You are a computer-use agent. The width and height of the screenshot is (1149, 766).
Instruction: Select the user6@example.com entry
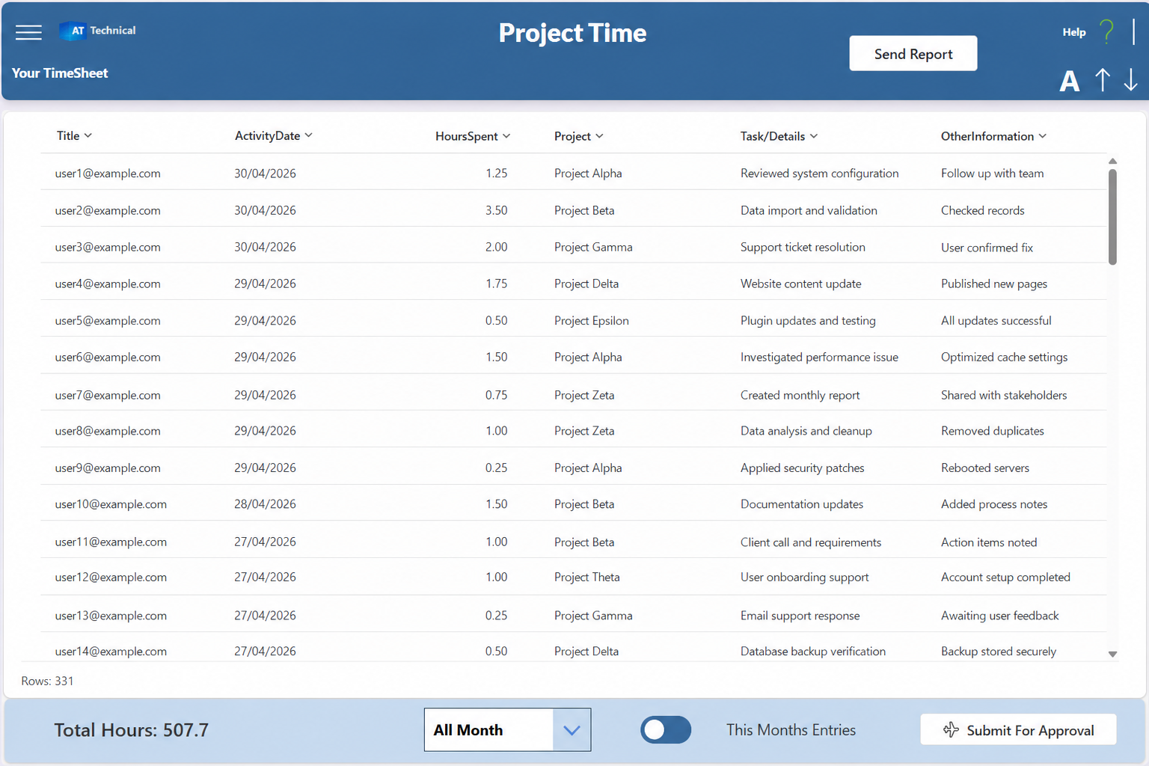click(x=108, y=357)
